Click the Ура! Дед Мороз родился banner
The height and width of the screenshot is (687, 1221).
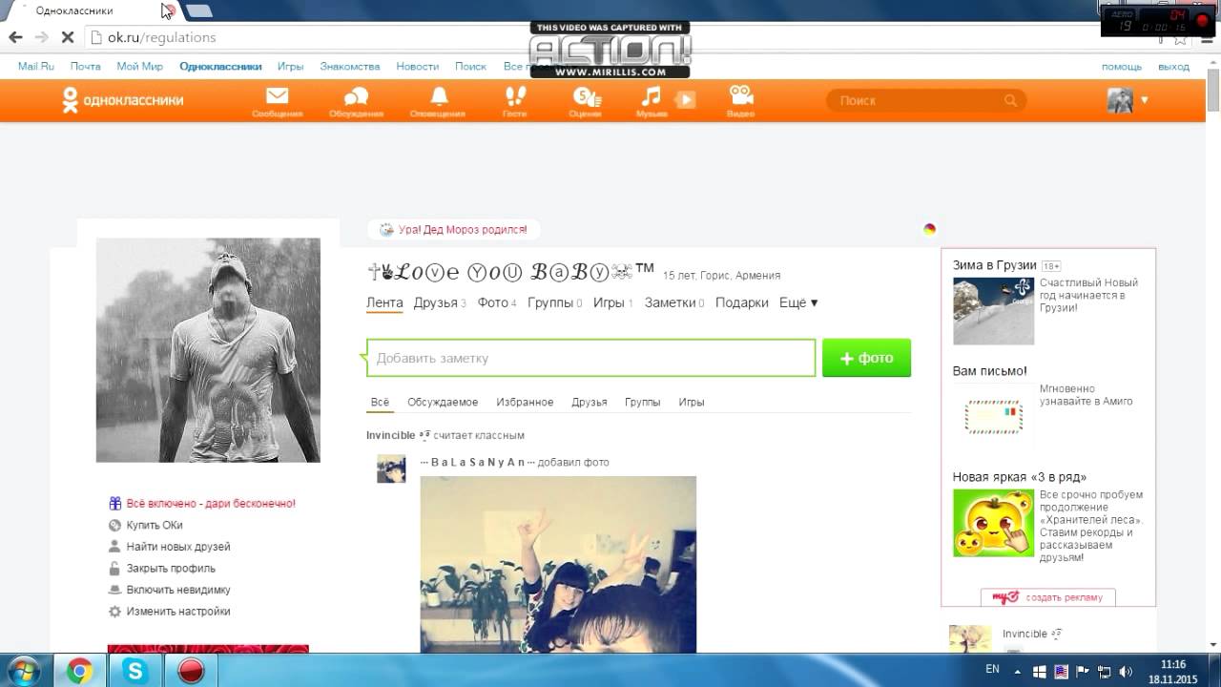tap(453, 230)
